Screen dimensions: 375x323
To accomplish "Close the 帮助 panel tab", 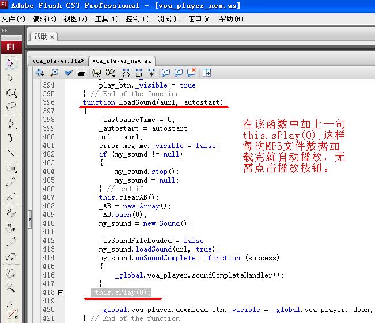I will click(x=52, y=37).
